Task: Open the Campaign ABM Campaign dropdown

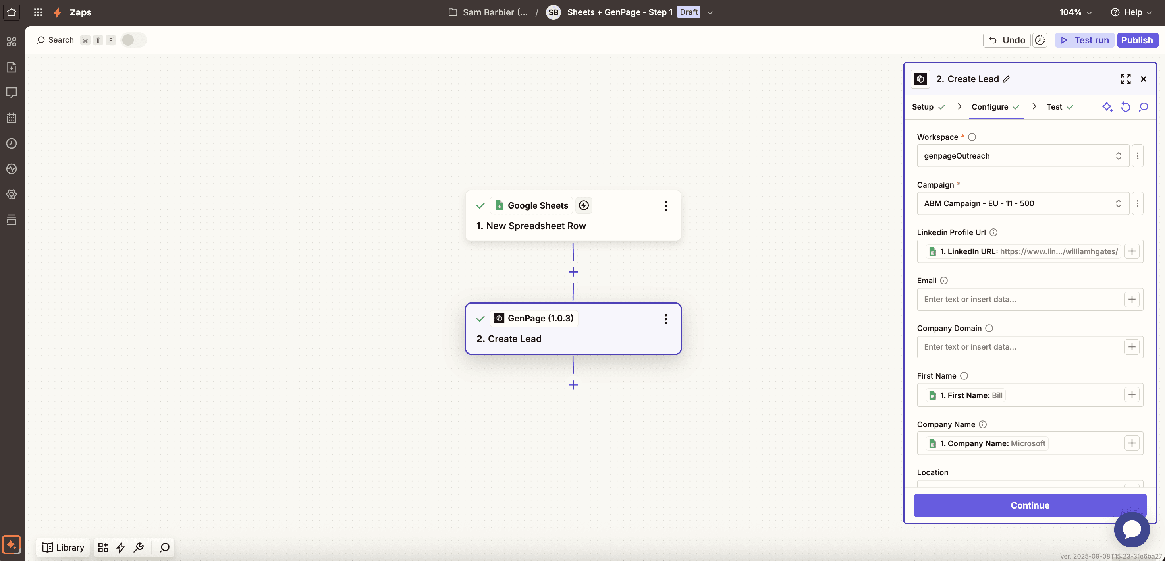Action: pos(1022,203)
